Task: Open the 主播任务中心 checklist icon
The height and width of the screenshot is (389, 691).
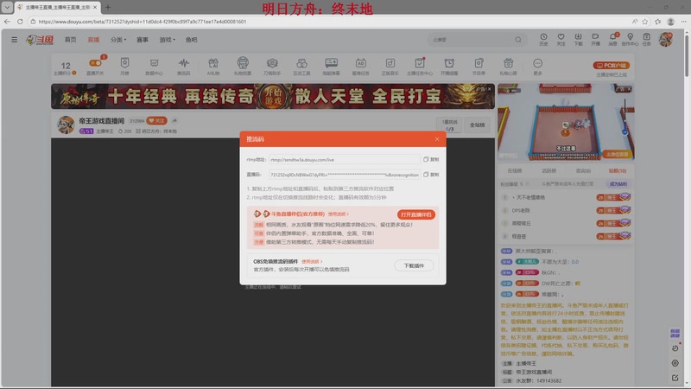Action: (420, 66)
